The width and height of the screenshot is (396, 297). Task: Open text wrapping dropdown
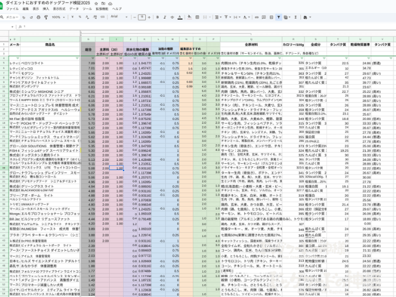tap(236, 17)
